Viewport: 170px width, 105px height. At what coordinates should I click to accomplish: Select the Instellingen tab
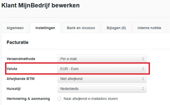[45, 28]
